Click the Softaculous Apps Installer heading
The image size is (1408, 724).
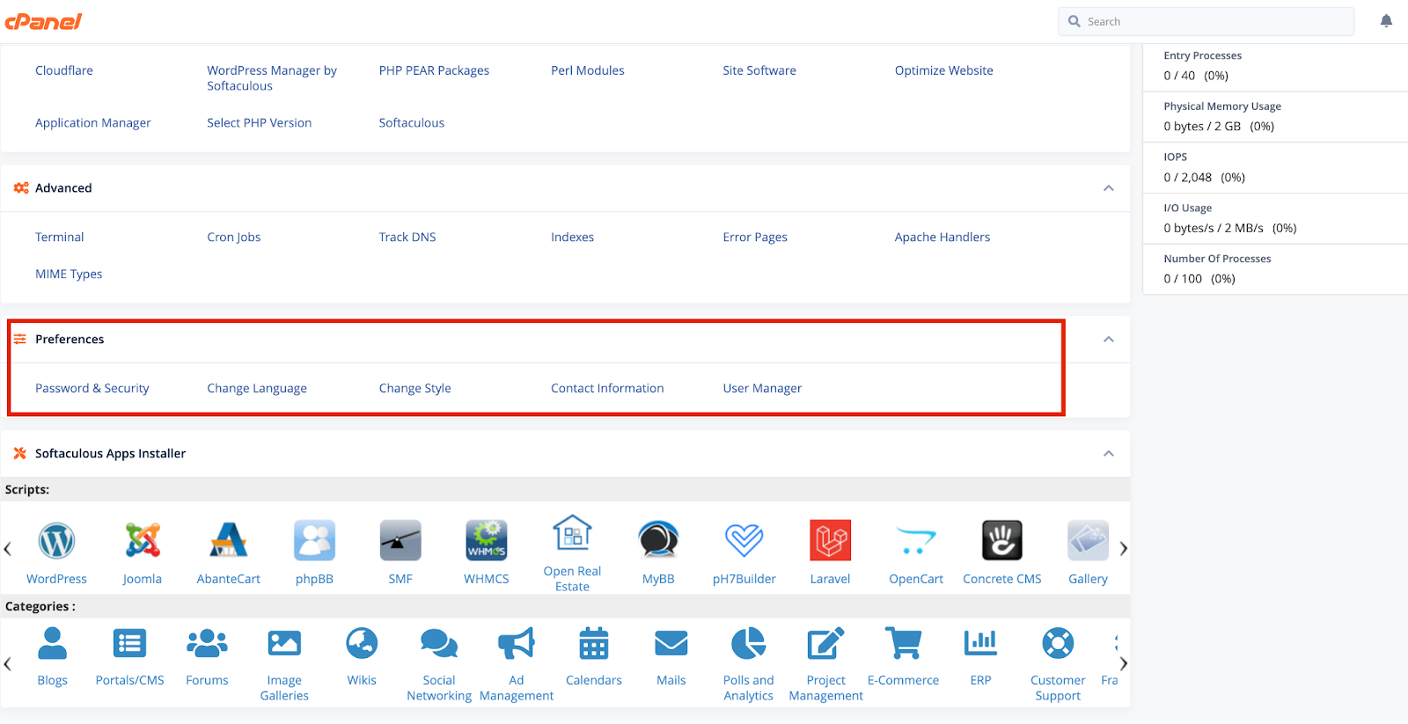[111, 453]
